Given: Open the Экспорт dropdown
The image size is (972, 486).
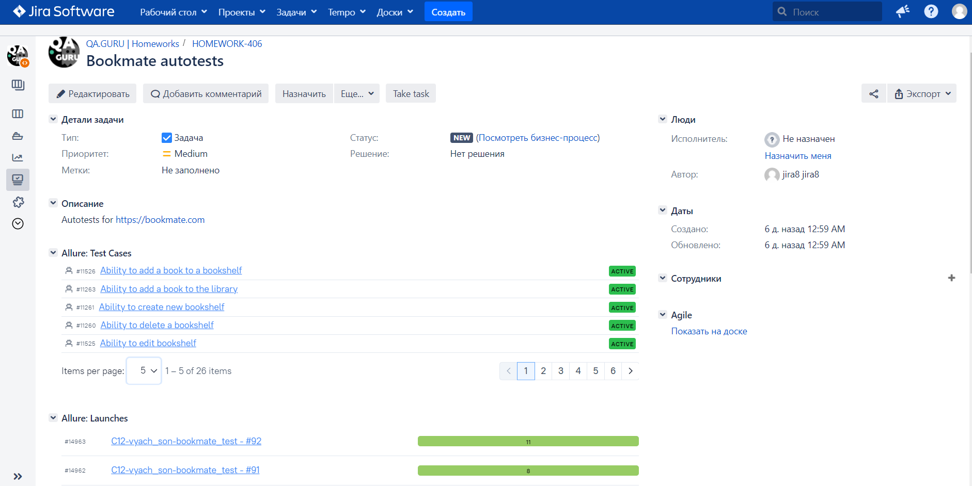Looking at the screenshot, I should pos(922,93).
